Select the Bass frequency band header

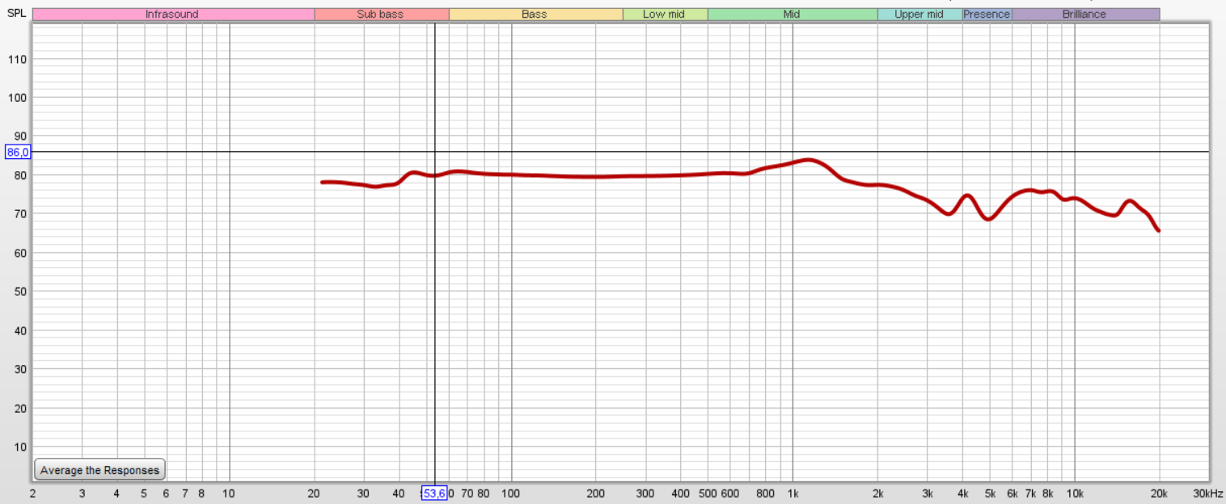click(x=535, y=15)
